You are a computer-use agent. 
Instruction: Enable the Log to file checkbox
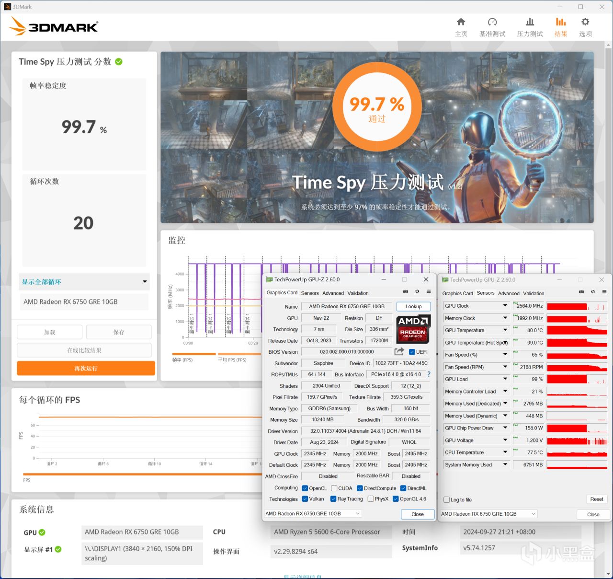pyautogui.click(x=447, y=500)
